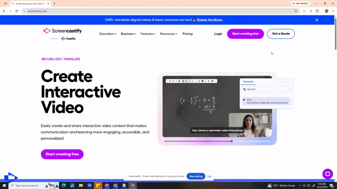Open Microsoft Edge from the taskbar
The width and height of the screenshot is (337, 189).
click(64, 185)
